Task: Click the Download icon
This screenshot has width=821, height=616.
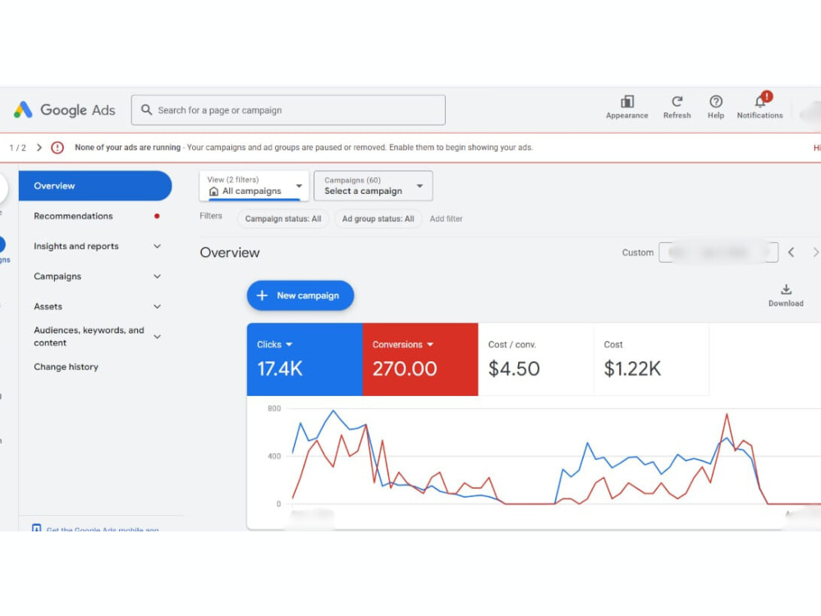Action: (x=786, y=289)
